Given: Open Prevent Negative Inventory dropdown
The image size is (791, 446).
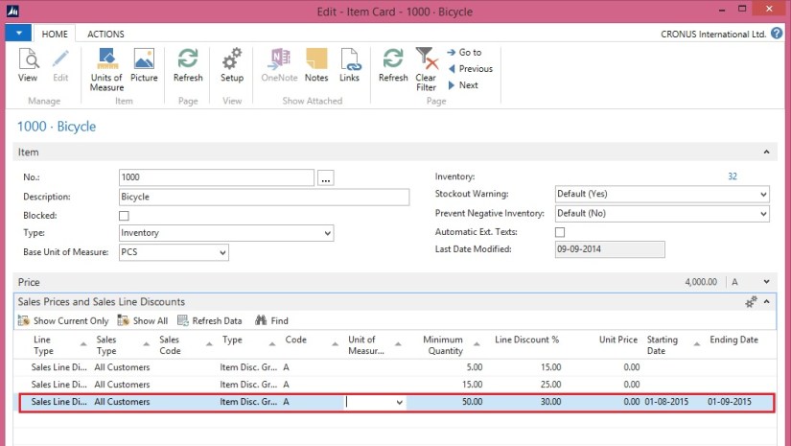Looking at the screenshot, I should click(763, 214).
